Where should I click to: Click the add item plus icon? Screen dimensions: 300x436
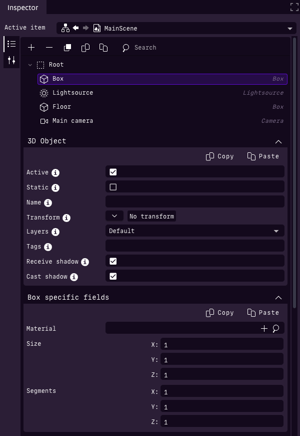31,47
